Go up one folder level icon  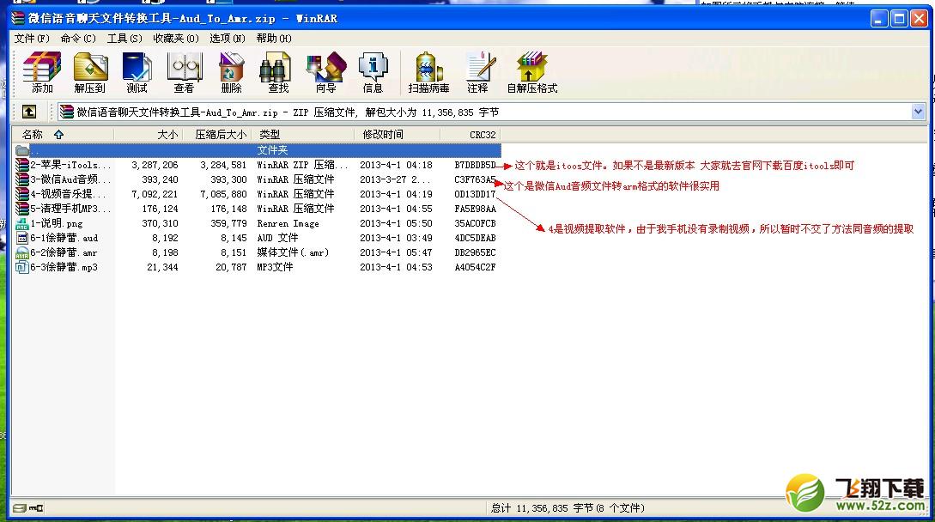pyautogui.click(x=28, y=112)
